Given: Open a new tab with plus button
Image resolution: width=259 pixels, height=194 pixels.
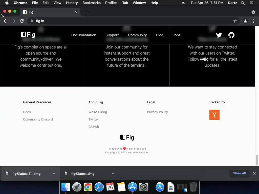Looking at the screenshot, I should click(x=86, y=12).
